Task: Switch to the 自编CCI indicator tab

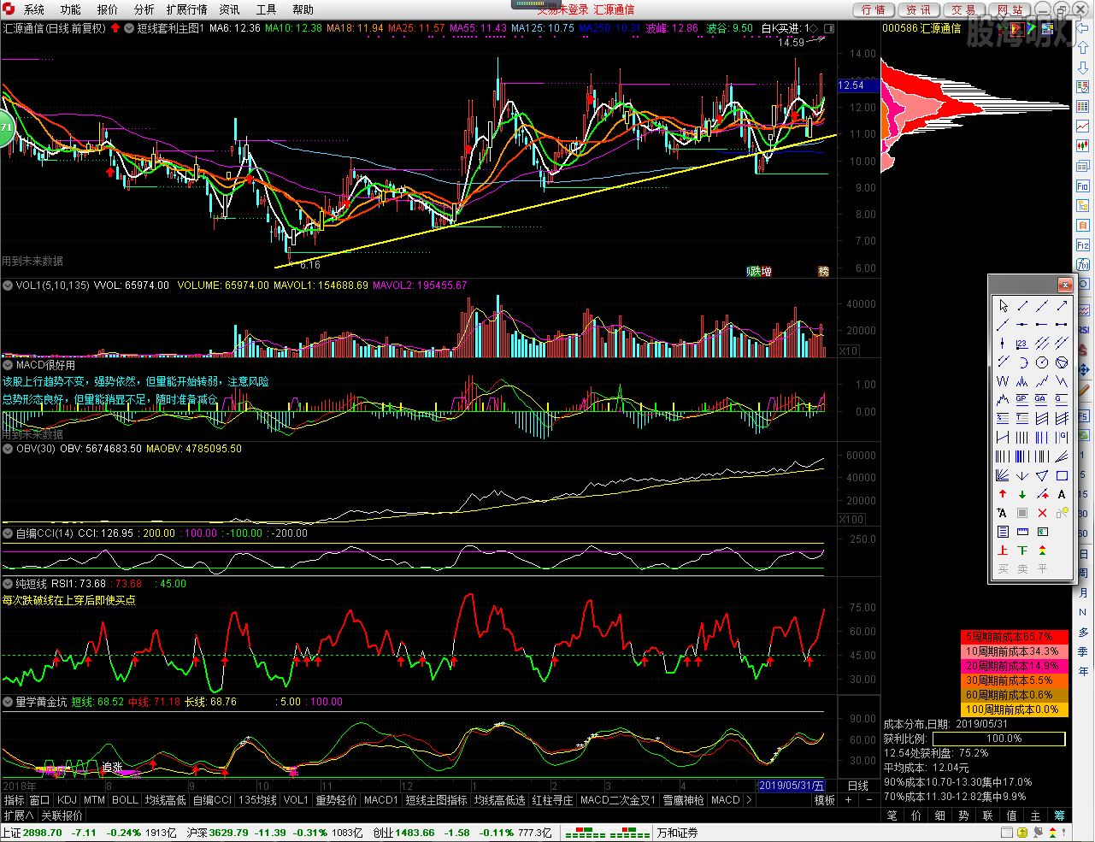Action: click(212, 800)
